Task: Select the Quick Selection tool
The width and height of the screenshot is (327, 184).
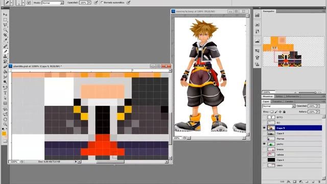Action: click(5, 30)
